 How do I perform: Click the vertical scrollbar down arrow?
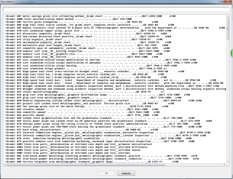227,162
